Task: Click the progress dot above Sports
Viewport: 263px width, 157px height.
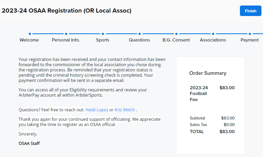Action: [103, 34]
